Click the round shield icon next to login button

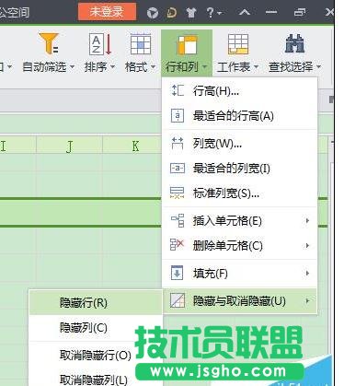coord(153,13)
